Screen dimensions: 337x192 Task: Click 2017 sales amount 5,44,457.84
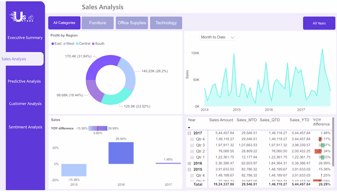225,133
